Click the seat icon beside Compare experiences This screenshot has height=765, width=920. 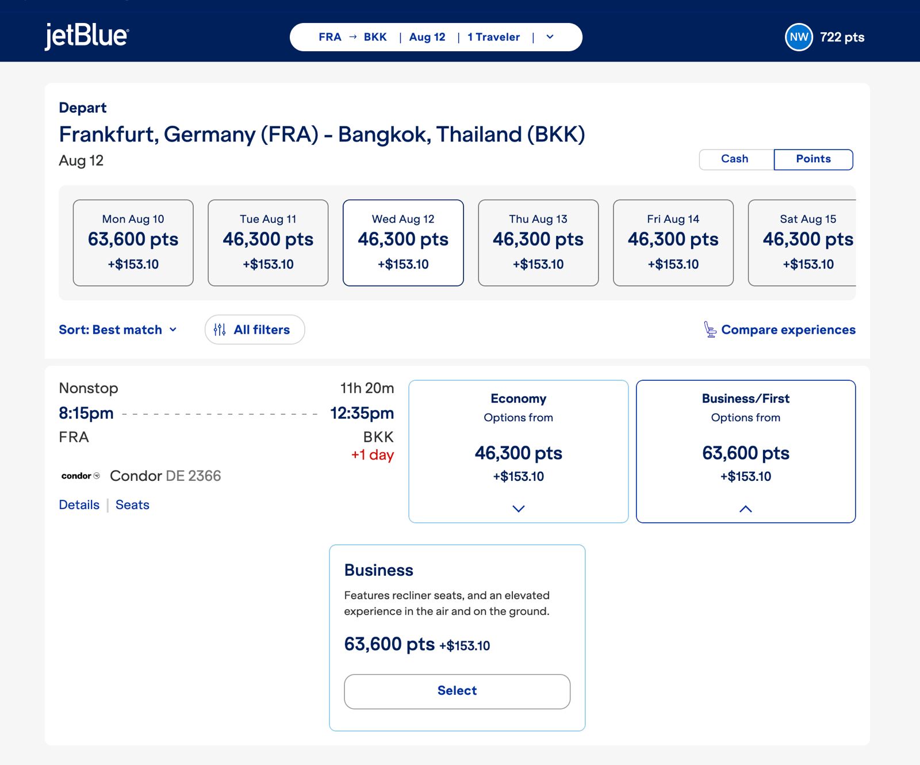[x=710, y=330]
